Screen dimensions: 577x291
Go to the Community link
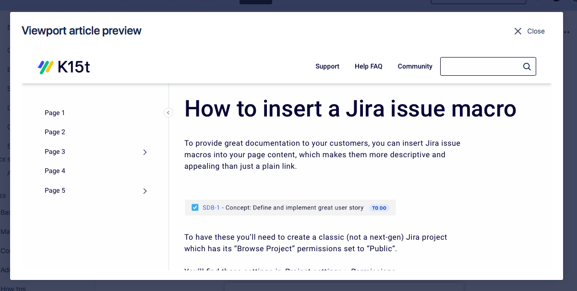point(415,67)
